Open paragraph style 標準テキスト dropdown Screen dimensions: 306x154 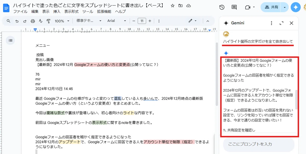(x=89, y=21)
